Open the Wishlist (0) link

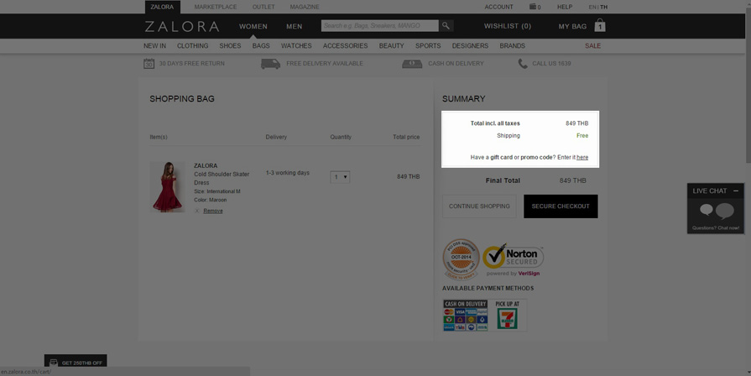[508, 26]
